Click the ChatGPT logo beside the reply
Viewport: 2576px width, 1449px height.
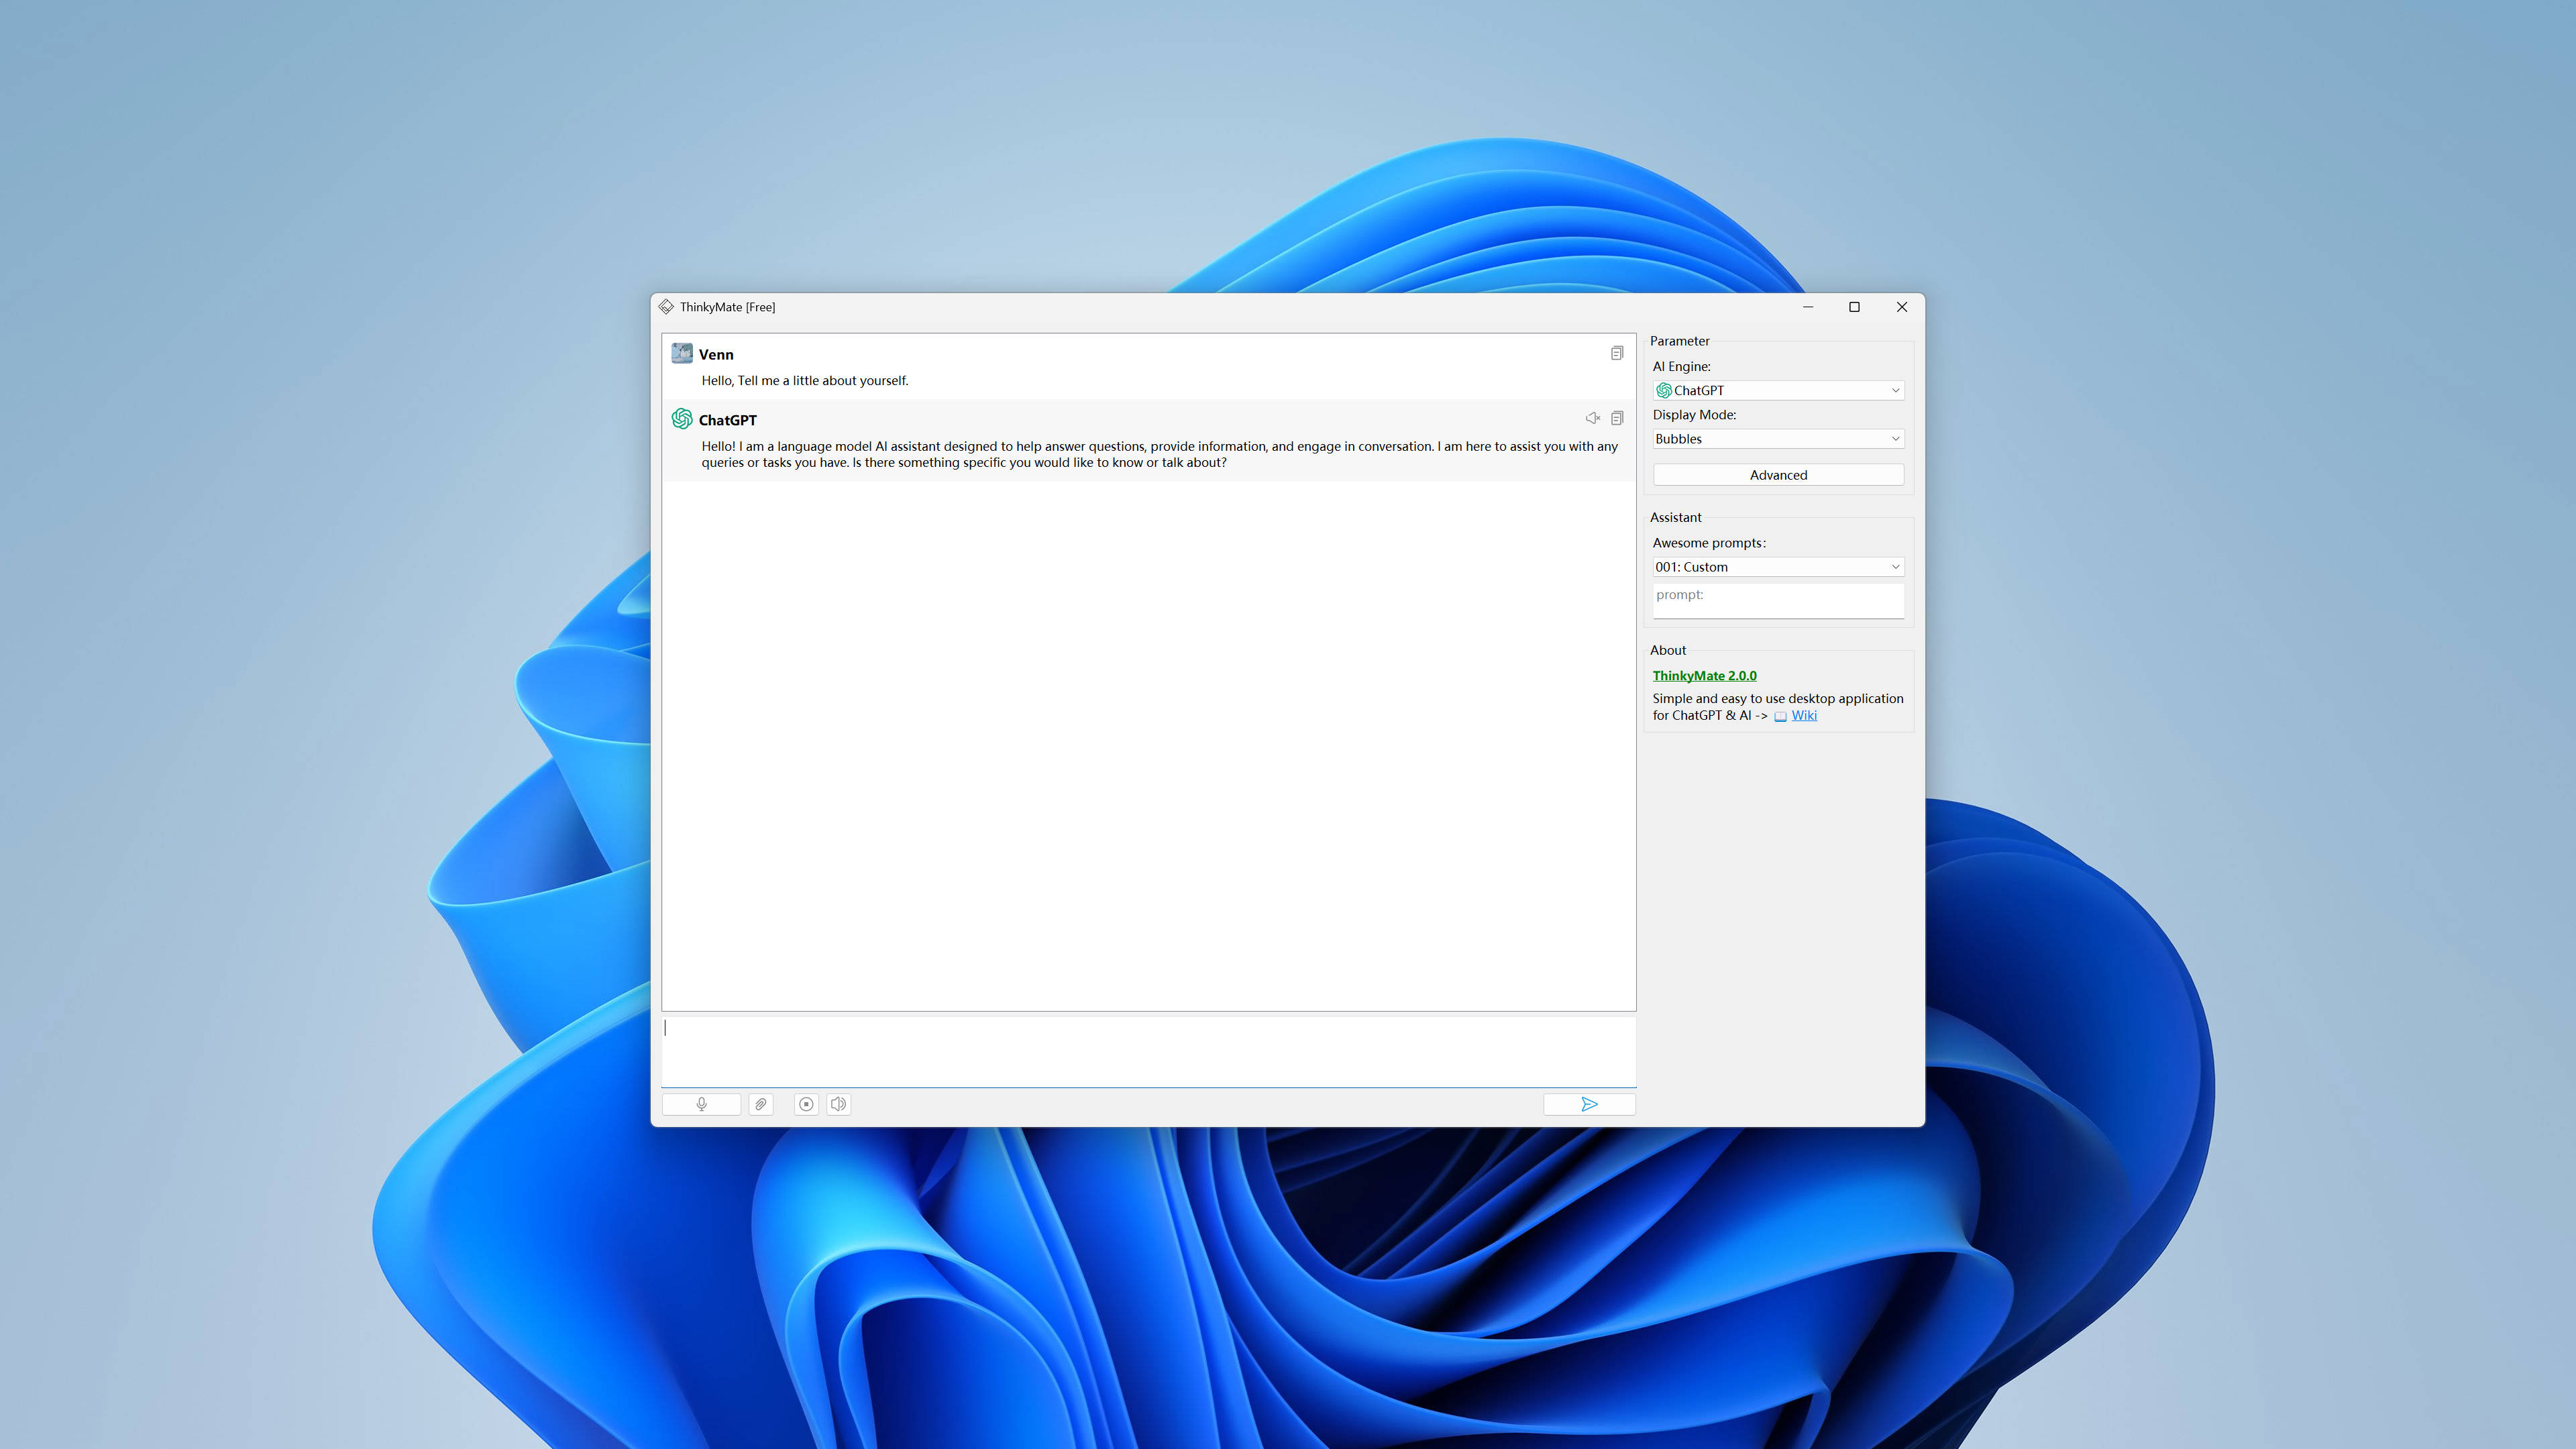[682, 418]
